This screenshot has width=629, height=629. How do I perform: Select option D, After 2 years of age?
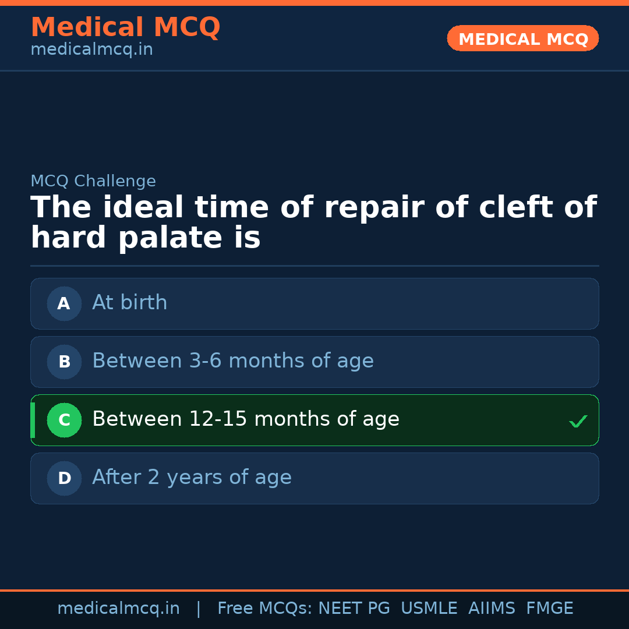click(x=314, y=478)
